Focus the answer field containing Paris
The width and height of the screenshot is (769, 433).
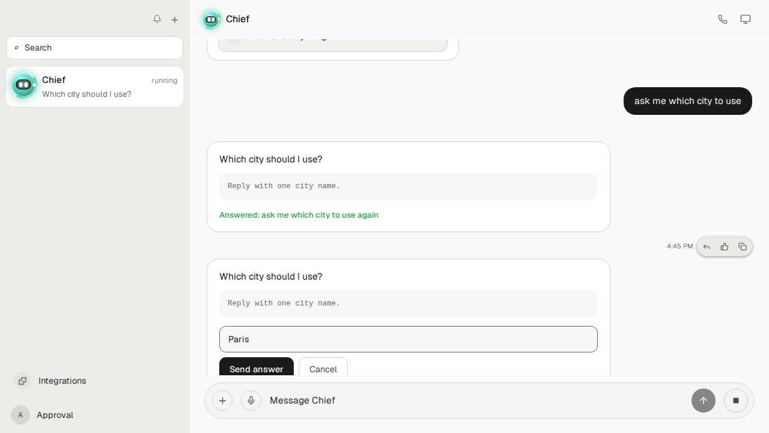tap(409, 339)
